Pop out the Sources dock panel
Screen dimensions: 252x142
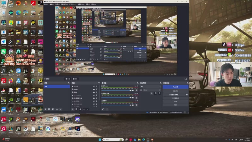99,83
